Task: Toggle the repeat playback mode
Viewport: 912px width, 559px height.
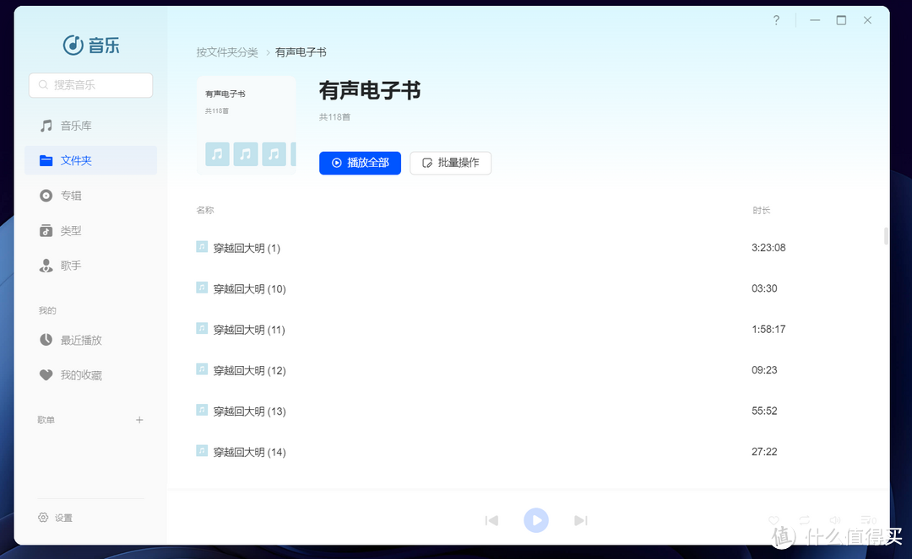Action: click(x=804, y=520)
